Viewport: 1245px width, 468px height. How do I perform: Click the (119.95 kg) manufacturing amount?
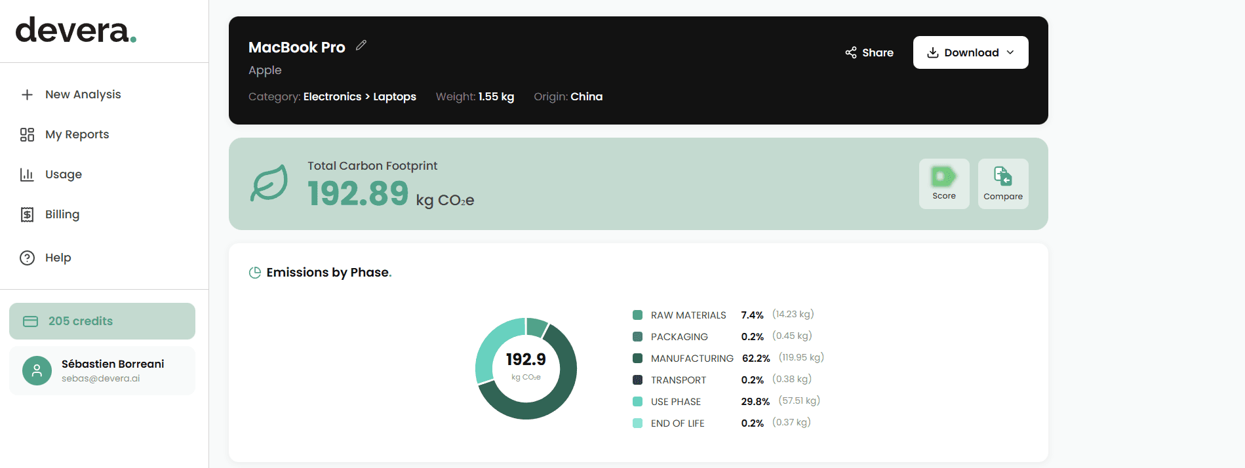point(801,357)
